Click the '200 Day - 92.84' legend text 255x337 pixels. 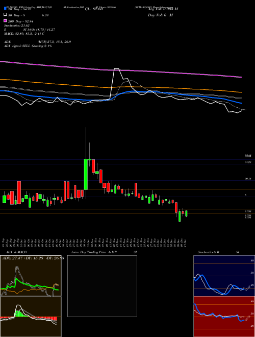[x=20, y=21]
